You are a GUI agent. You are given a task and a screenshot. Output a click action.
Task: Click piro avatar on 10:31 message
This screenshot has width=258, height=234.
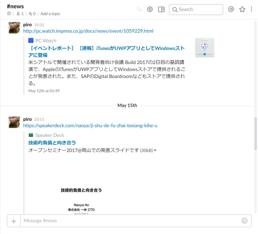(14, 28)
